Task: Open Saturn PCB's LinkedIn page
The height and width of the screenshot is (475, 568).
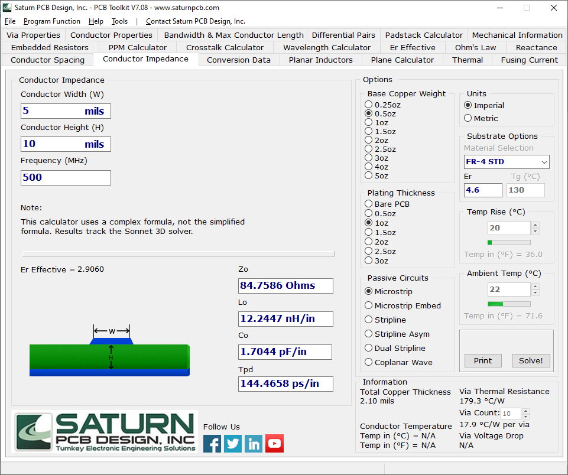Action: (x=254, y=443)
